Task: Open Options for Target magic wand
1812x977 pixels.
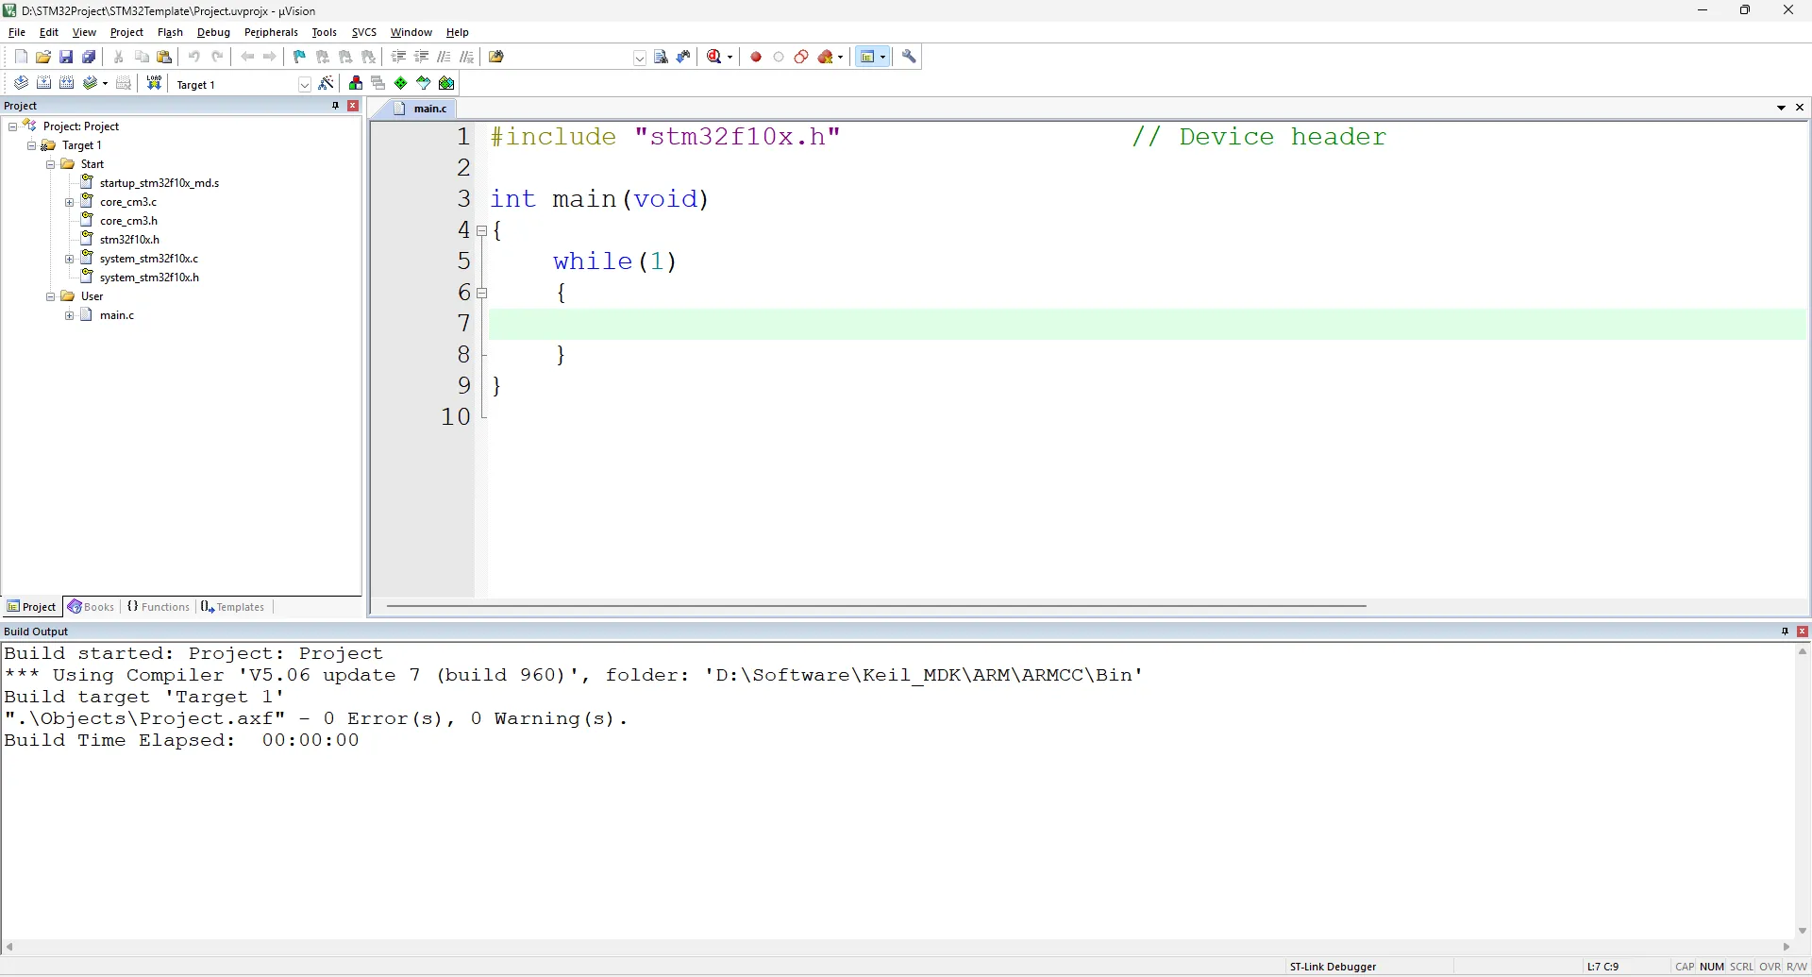Action: pyautogui.click(x=327, y=83)
